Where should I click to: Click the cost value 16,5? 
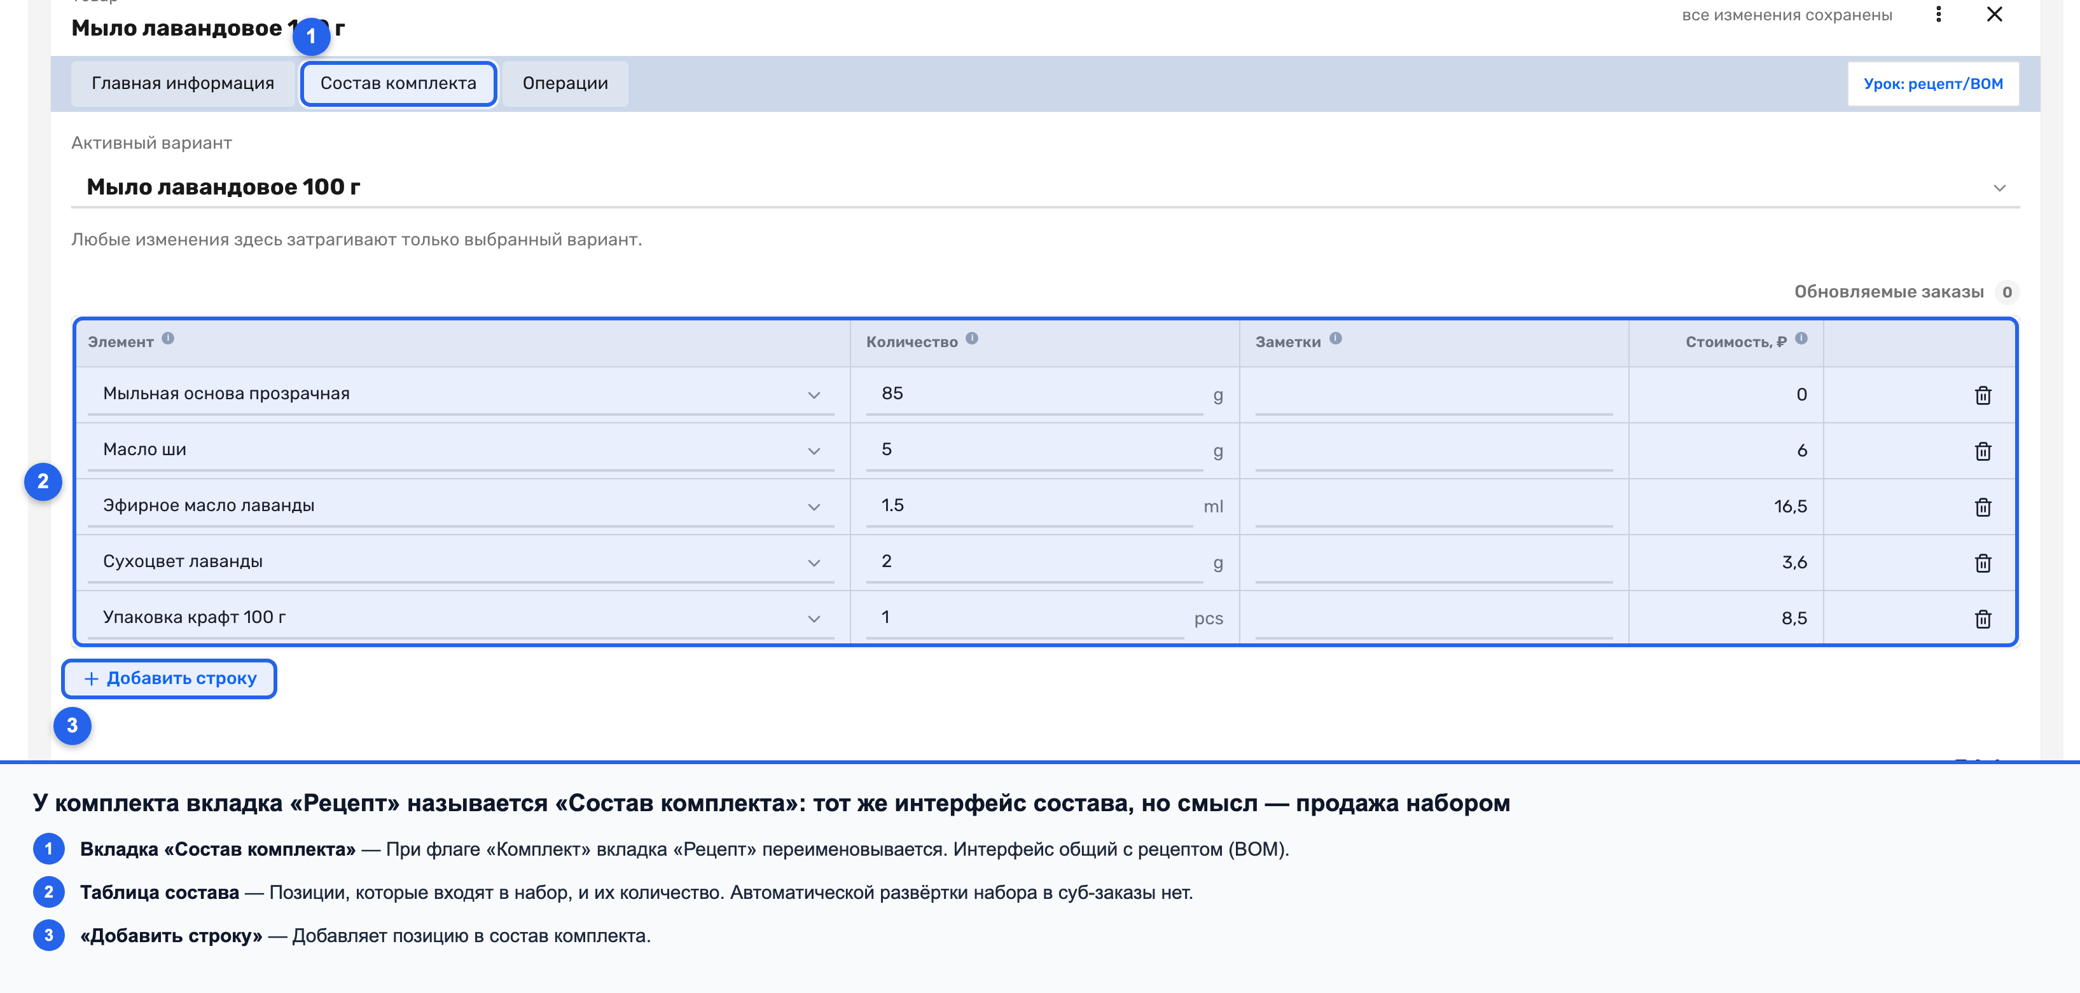(1790, 507)
